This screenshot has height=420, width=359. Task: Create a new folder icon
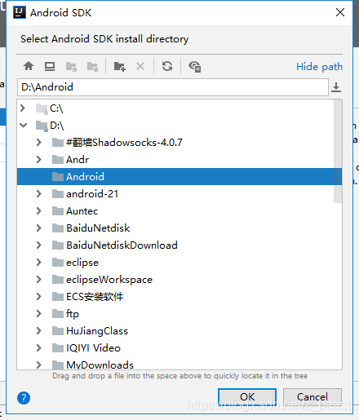pyautogui.click(x=120, y=66)
